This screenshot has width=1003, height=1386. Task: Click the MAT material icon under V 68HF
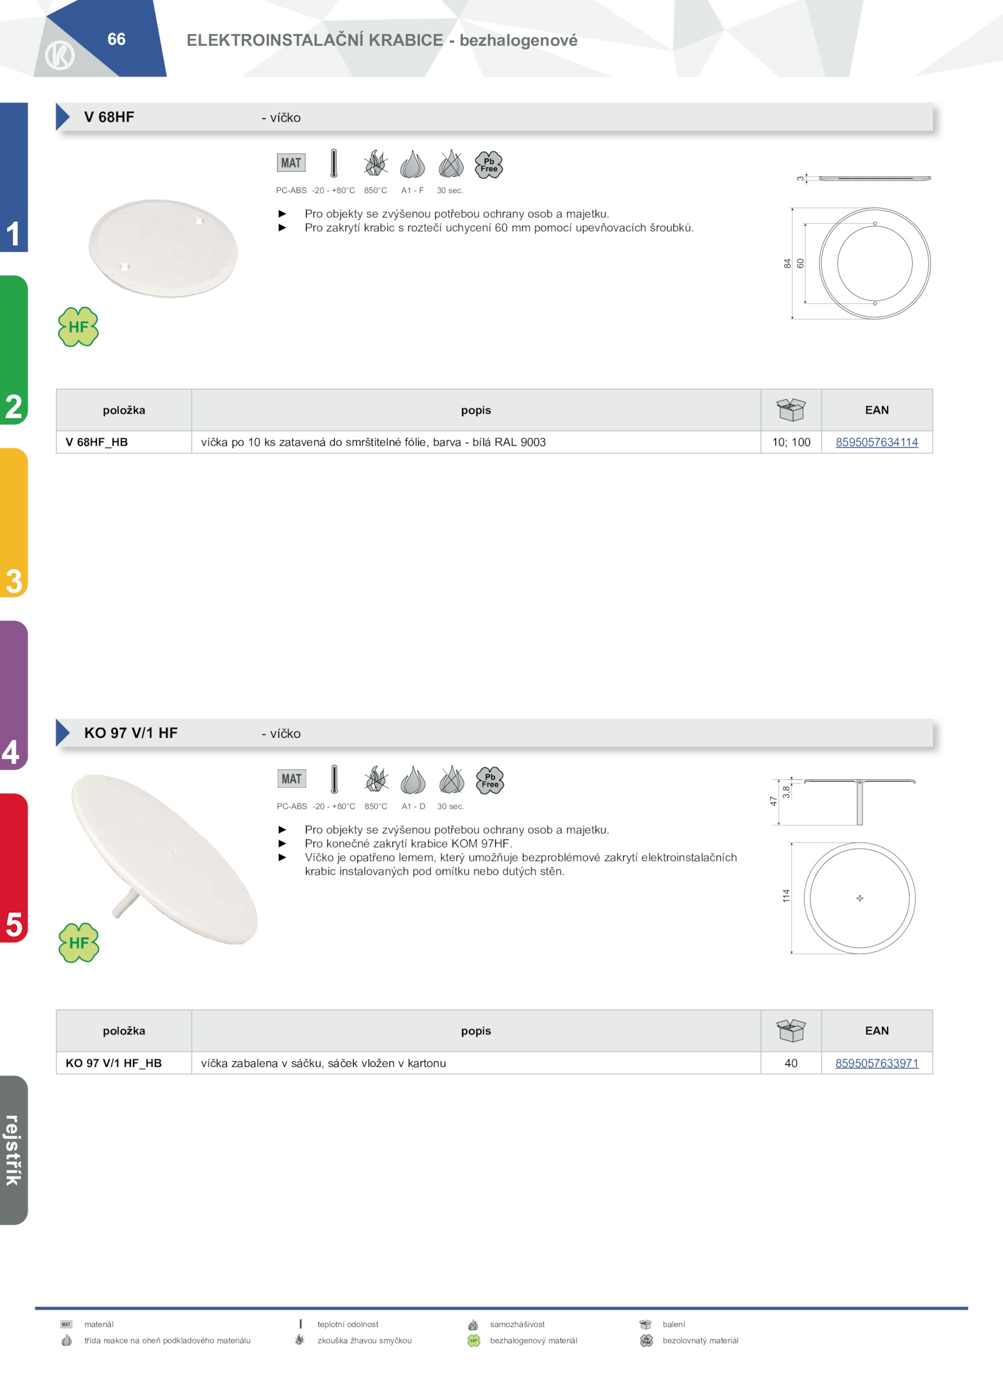click(x=291, y=163)
